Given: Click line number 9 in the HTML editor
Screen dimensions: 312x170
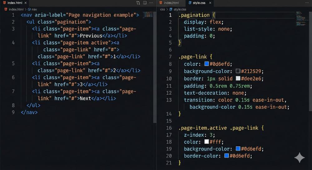Looking at the screenshot, I should point(13,112).
